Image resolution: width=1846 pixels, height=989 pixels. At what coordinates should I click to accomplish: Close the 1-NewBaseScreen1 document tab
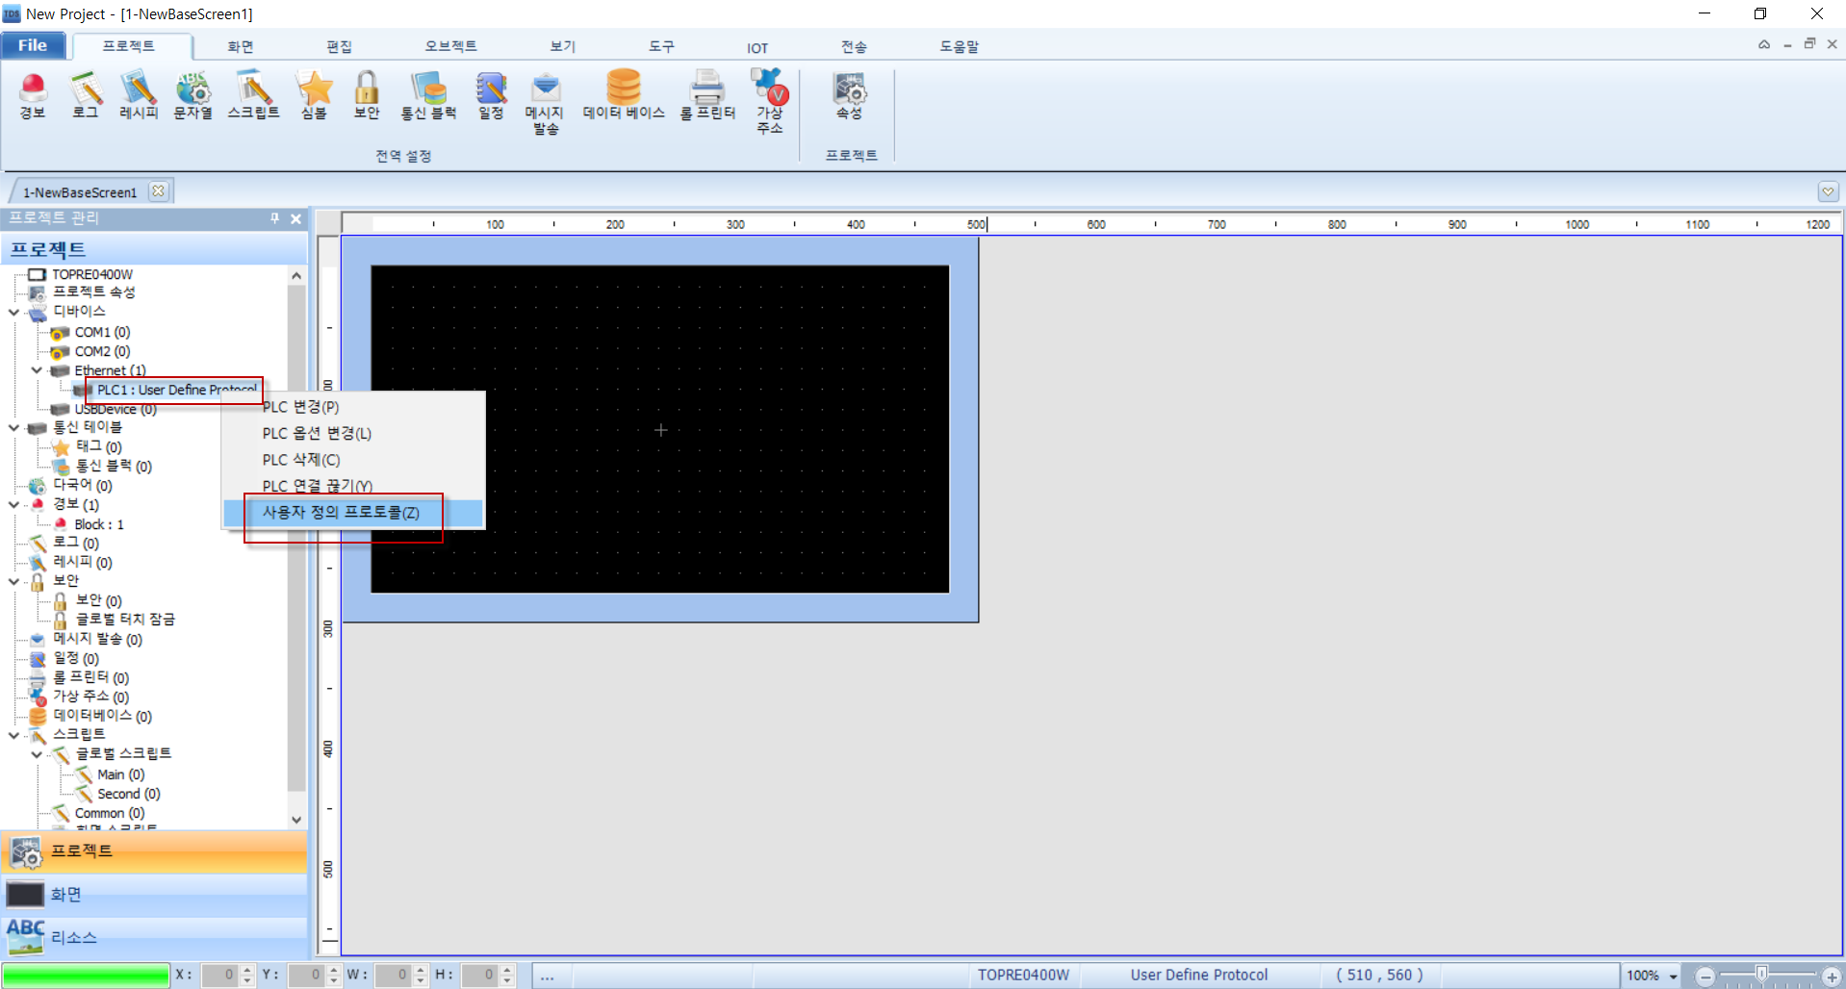159,190
